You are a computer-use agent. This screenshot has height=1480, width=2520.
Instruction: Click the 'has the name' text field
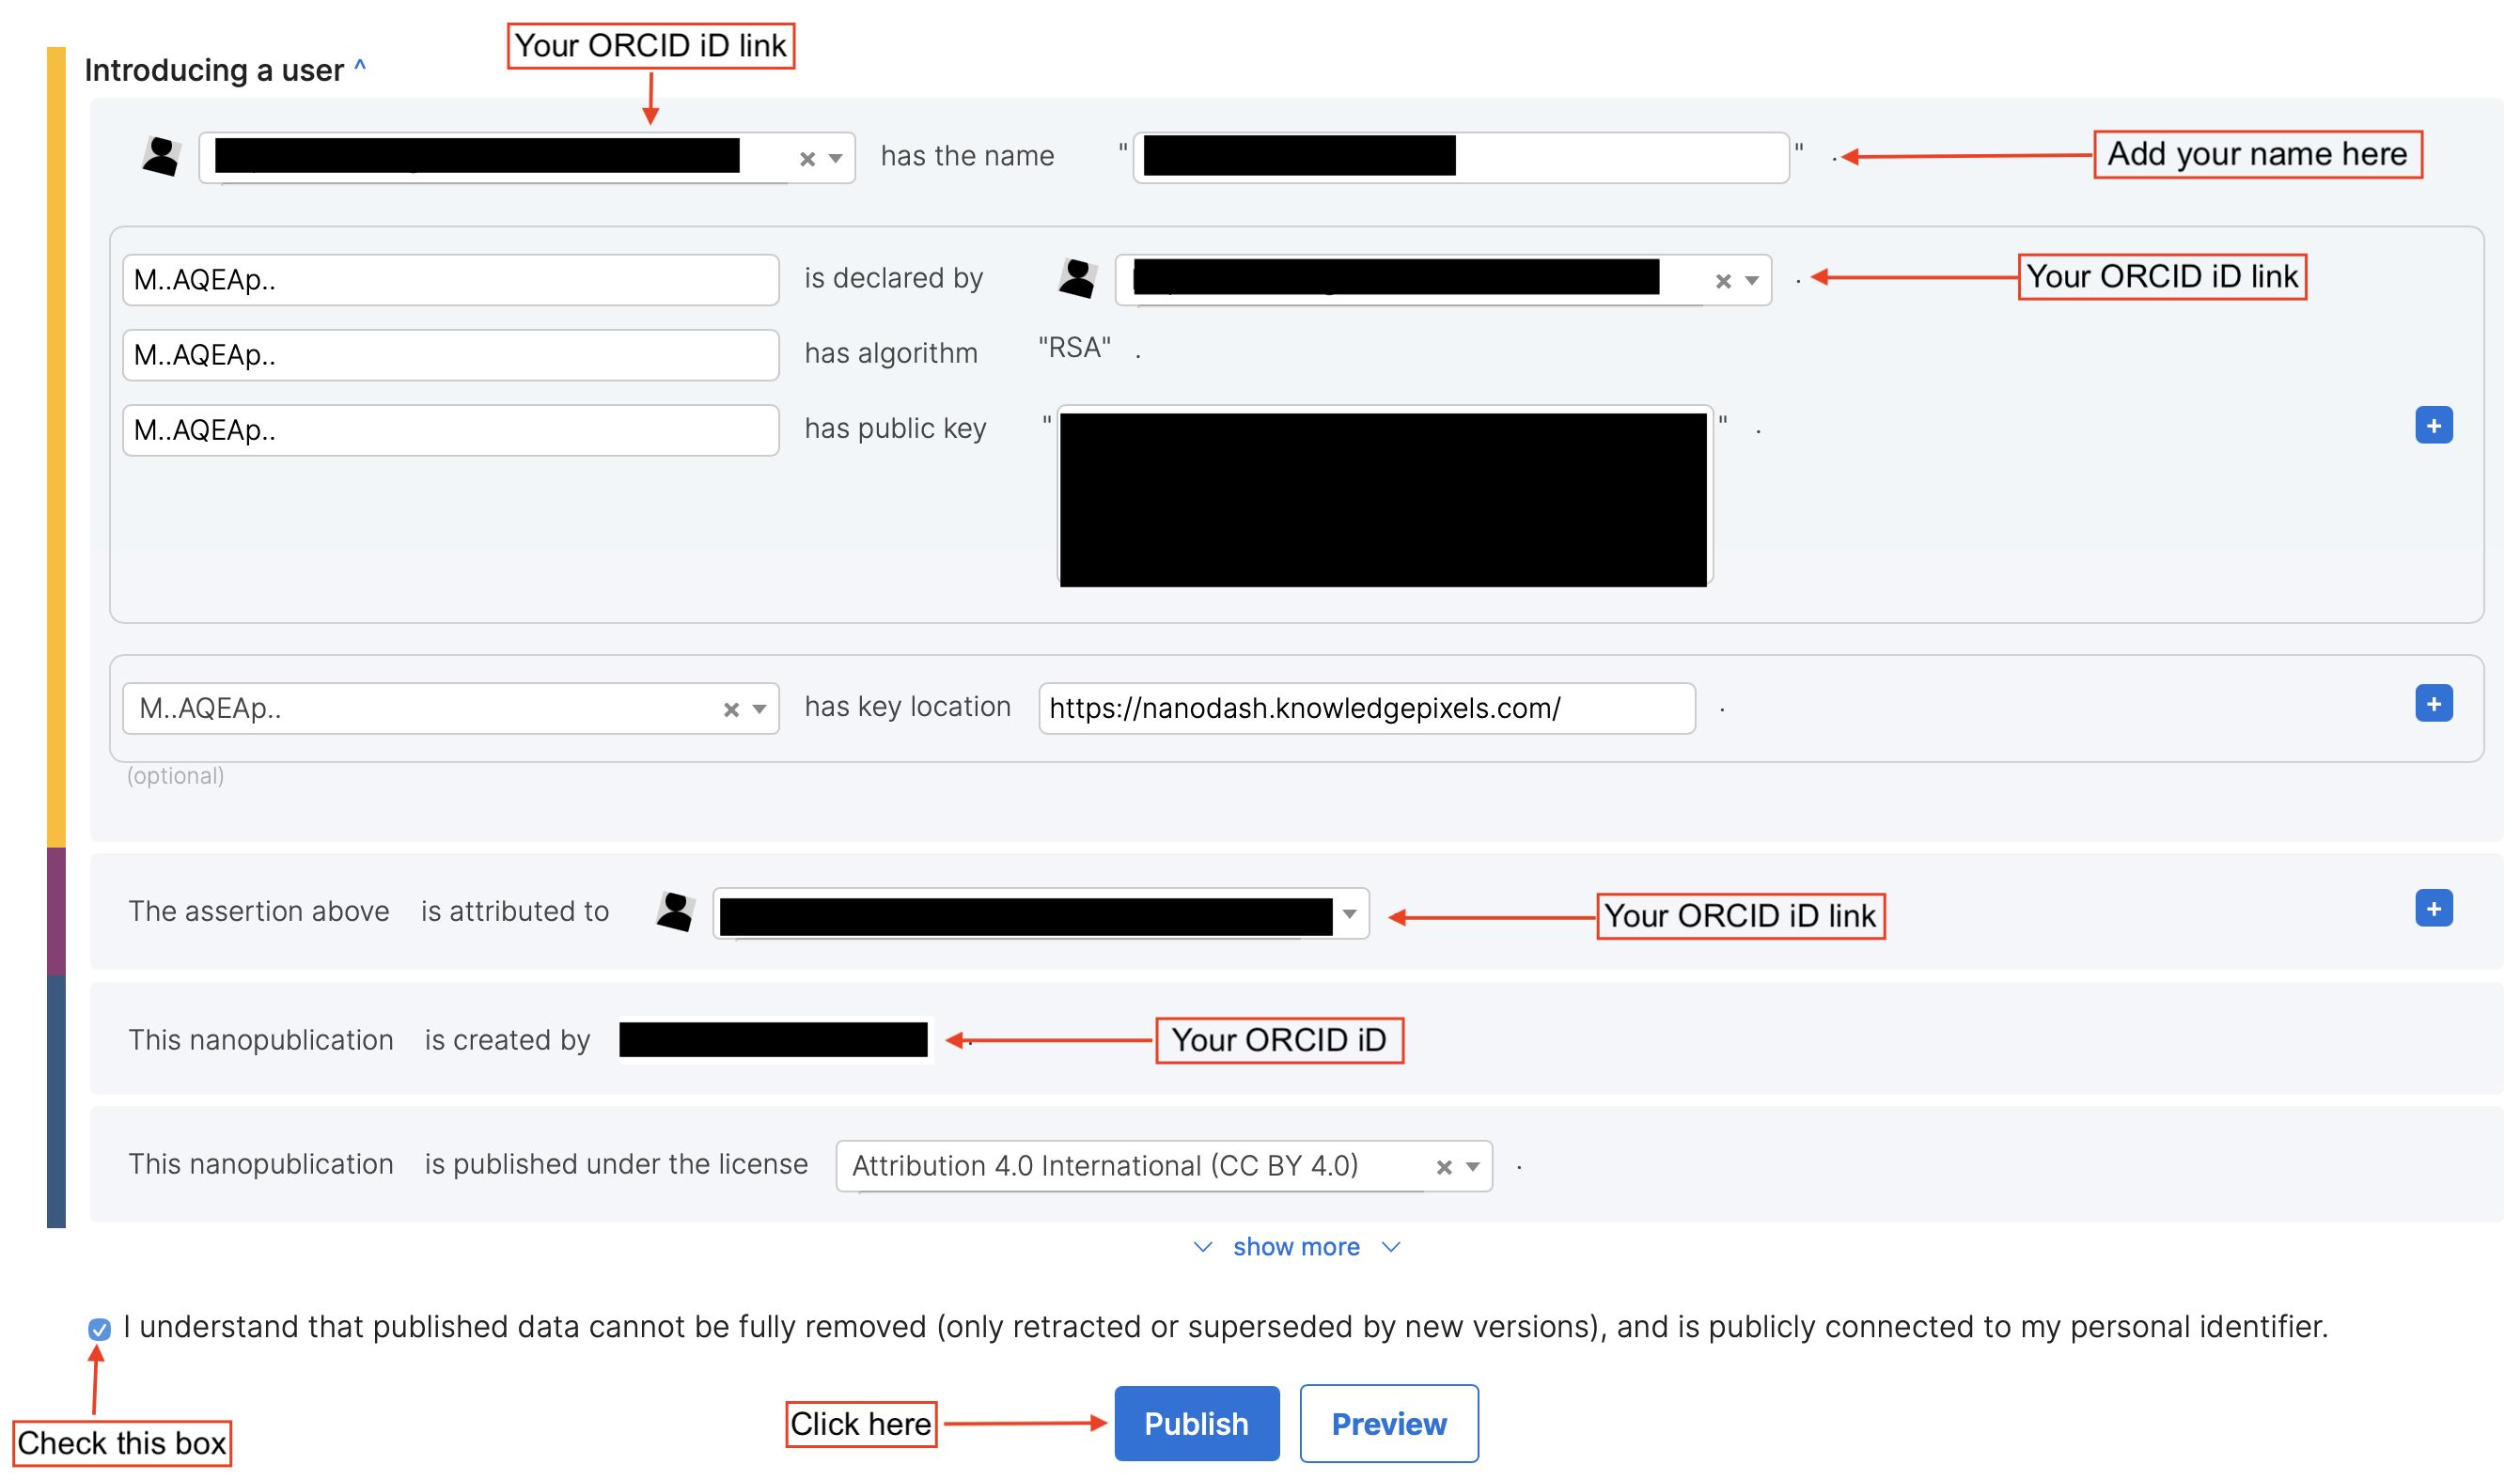pyautogui.click(x=1620, y=158)
